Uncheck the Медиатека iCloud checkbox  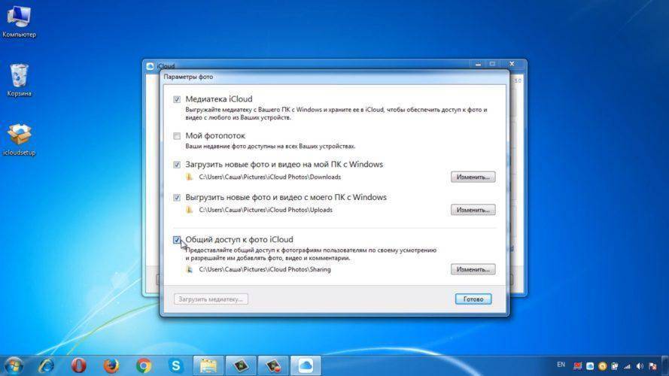pos(177,99)
